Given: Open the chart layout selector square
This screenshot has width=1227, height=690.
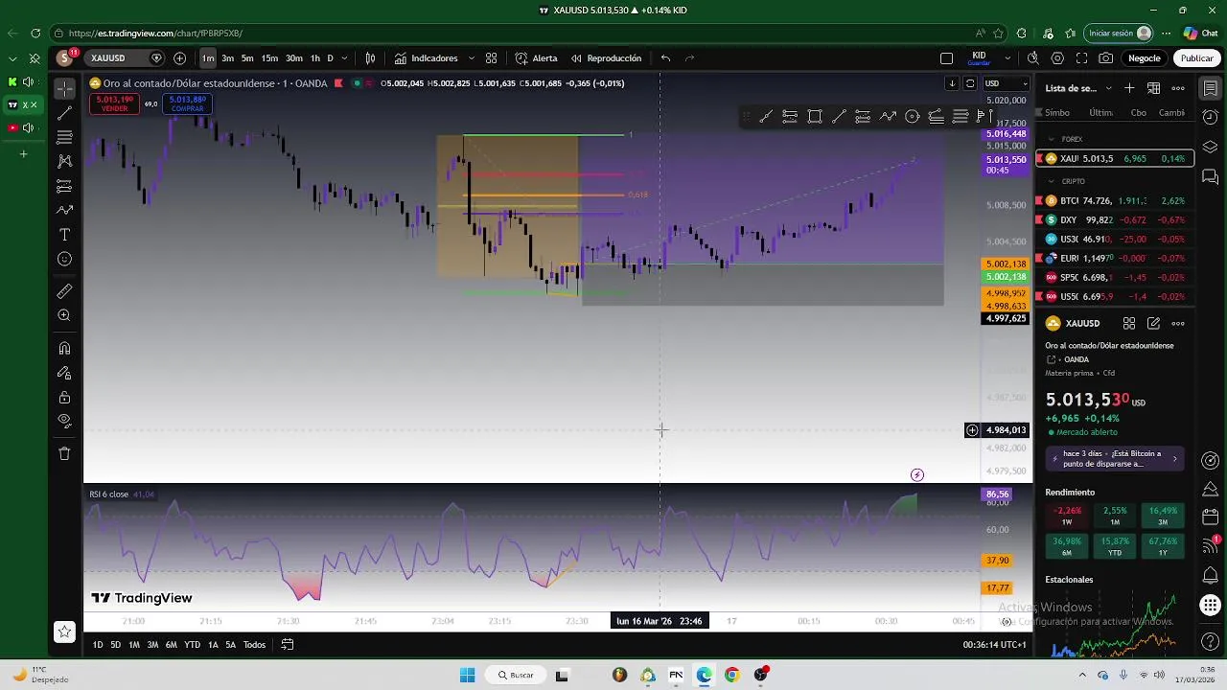Looking at the screenshot, I should coord(946,58).
